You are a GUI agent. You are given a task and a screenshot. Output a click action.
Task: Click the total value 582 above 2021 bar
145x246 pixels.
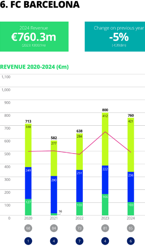54,138
